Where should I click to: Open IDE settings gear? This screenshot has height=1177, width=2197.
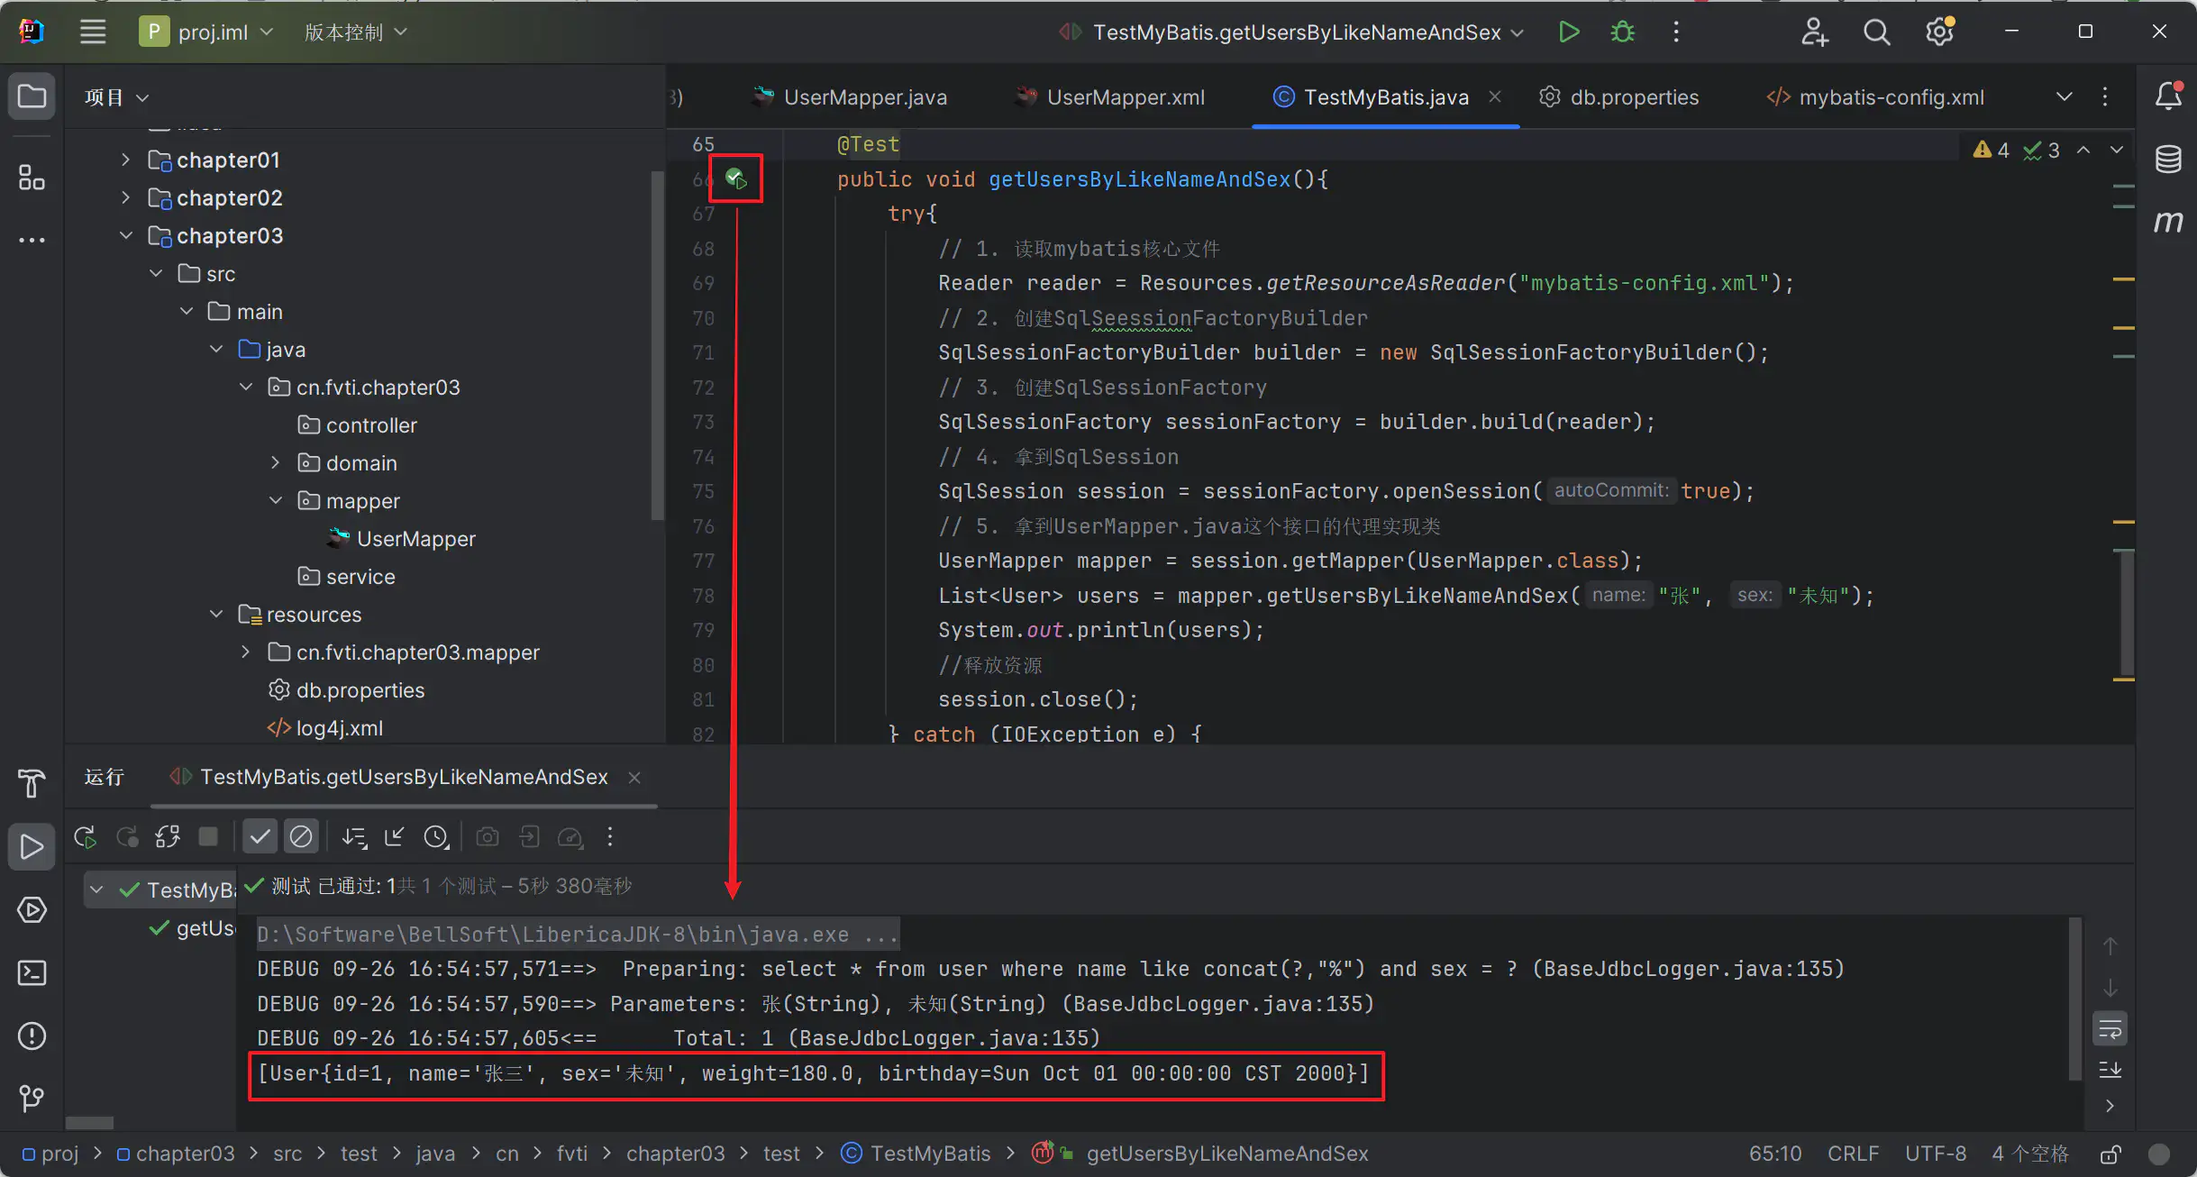point(1939,32)
